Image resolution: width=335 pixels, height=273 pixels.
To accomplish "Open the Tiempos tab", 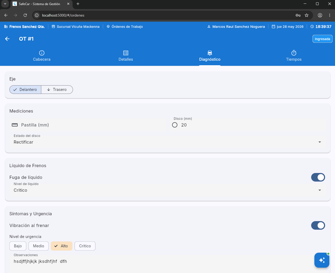I will pos(294,56).
